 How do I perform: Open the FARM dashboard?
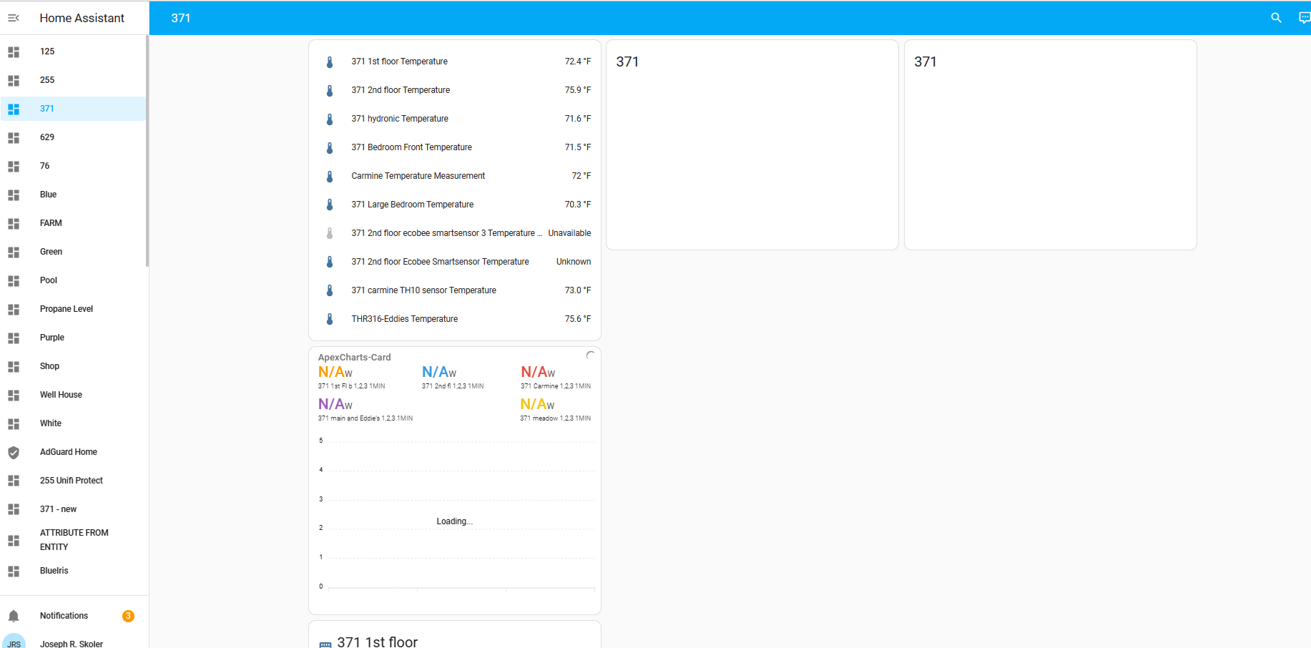(51, 223)
